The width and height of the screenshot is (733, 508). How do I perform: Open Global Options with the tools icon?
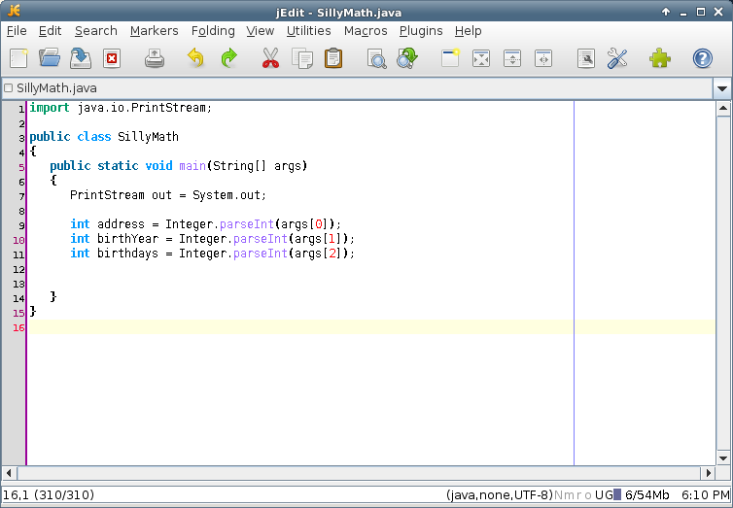tap(617, 59)
